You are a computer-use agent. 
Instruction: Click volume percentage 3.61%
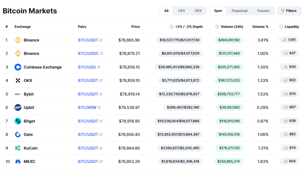(x=263, y=40)
